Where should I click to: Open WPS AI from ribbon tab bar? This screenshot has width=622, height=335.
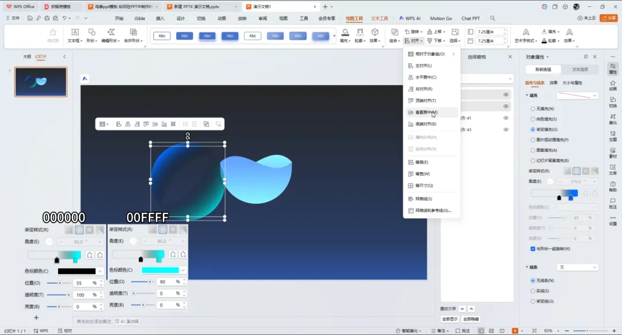click(409, 18)
